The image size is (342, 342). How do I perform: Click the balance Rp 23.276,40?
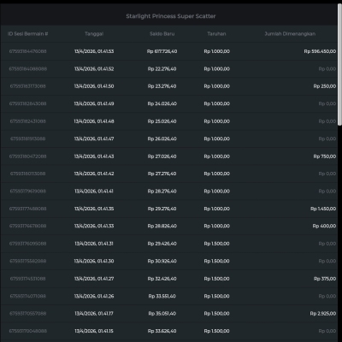coord(162,86)
